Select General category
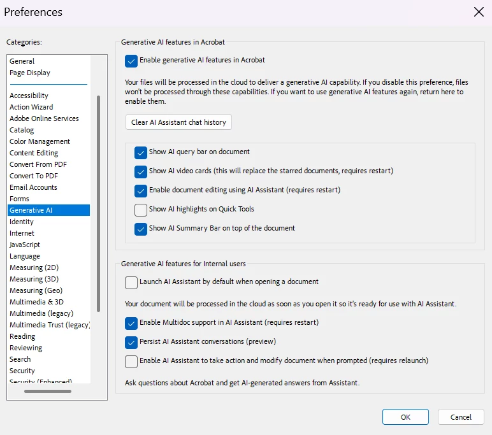This screenshot has height=435, width=492. (48, 61)
